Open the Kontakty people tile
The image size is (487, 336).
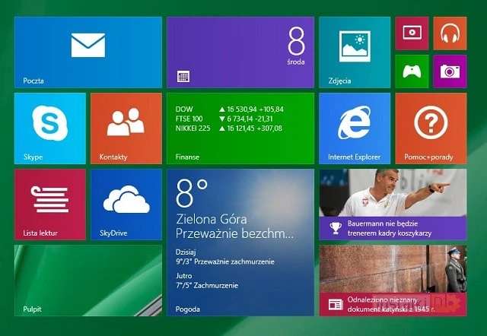pyautogui.click(x=126, y=128)
